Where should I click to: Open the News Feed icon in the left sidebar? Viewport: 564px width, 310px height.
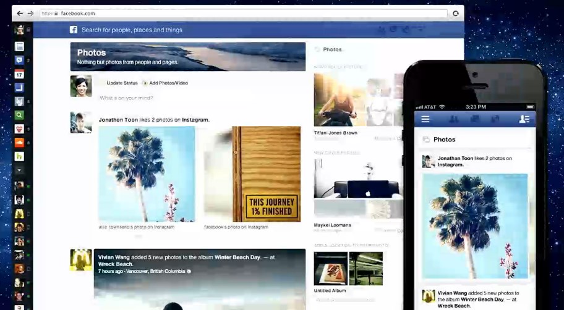(x=19, y=46)
